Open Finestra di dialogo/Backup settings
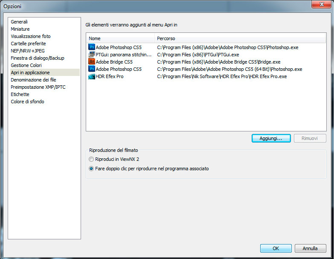 pyautogui.click(x=38, y=58)
